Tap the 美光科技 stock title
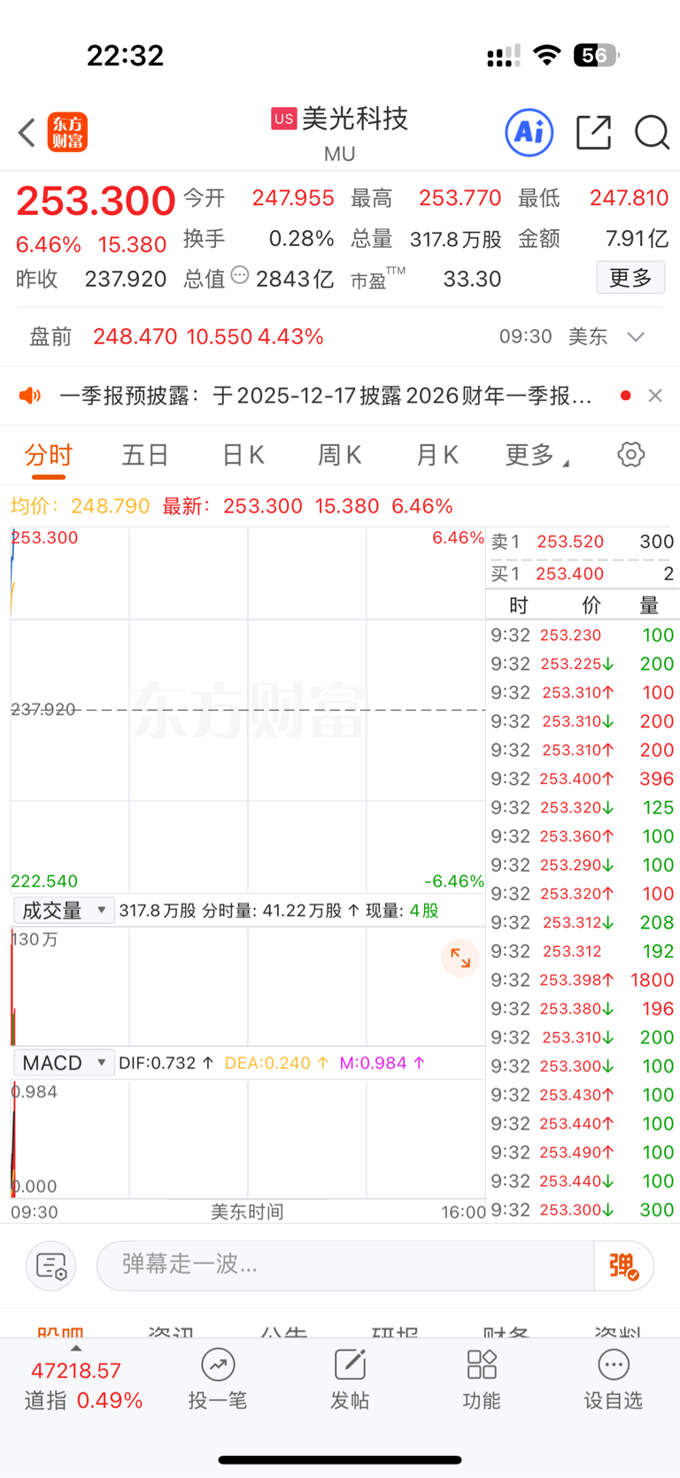Viewport: 680px width, 1478px height. pyautogui.click(x=355, y=119)
